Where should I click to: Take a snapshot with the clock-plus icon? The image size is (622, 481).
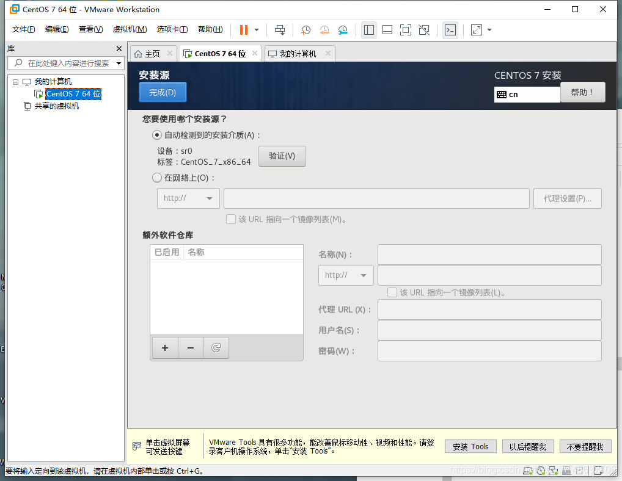click(x=306, y=30)
